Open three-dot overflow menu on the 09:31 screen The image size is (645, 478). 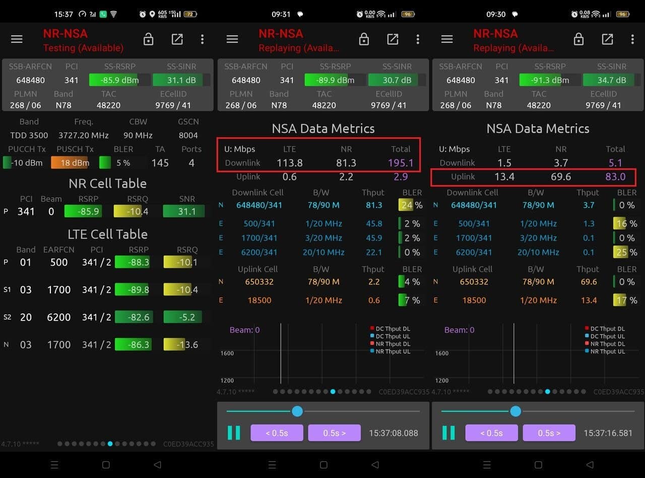point(418,39)
